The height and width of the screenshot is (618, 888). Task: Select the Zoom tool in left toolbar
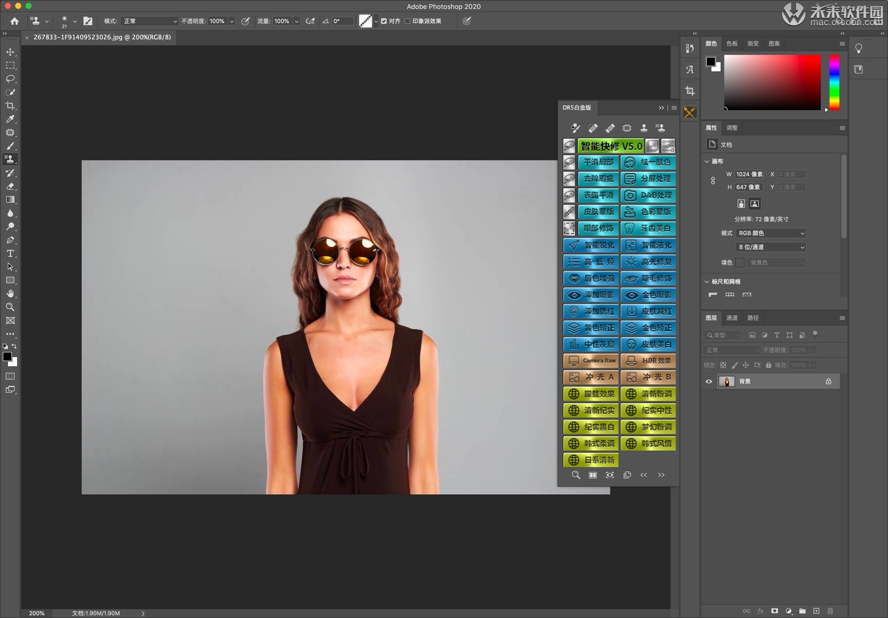10,307
